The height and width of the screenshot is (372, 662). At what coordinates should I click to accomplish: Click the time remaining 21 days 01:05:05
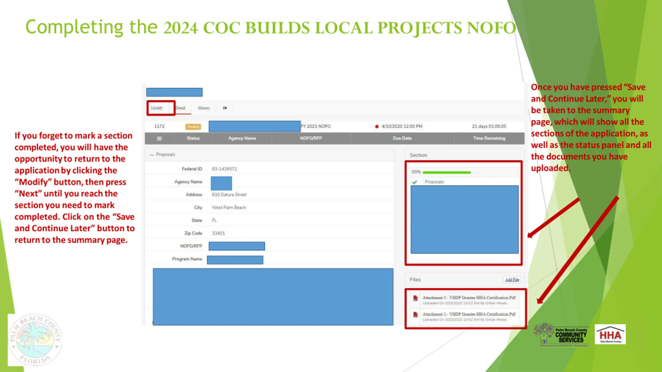click(x=489, y=126)
